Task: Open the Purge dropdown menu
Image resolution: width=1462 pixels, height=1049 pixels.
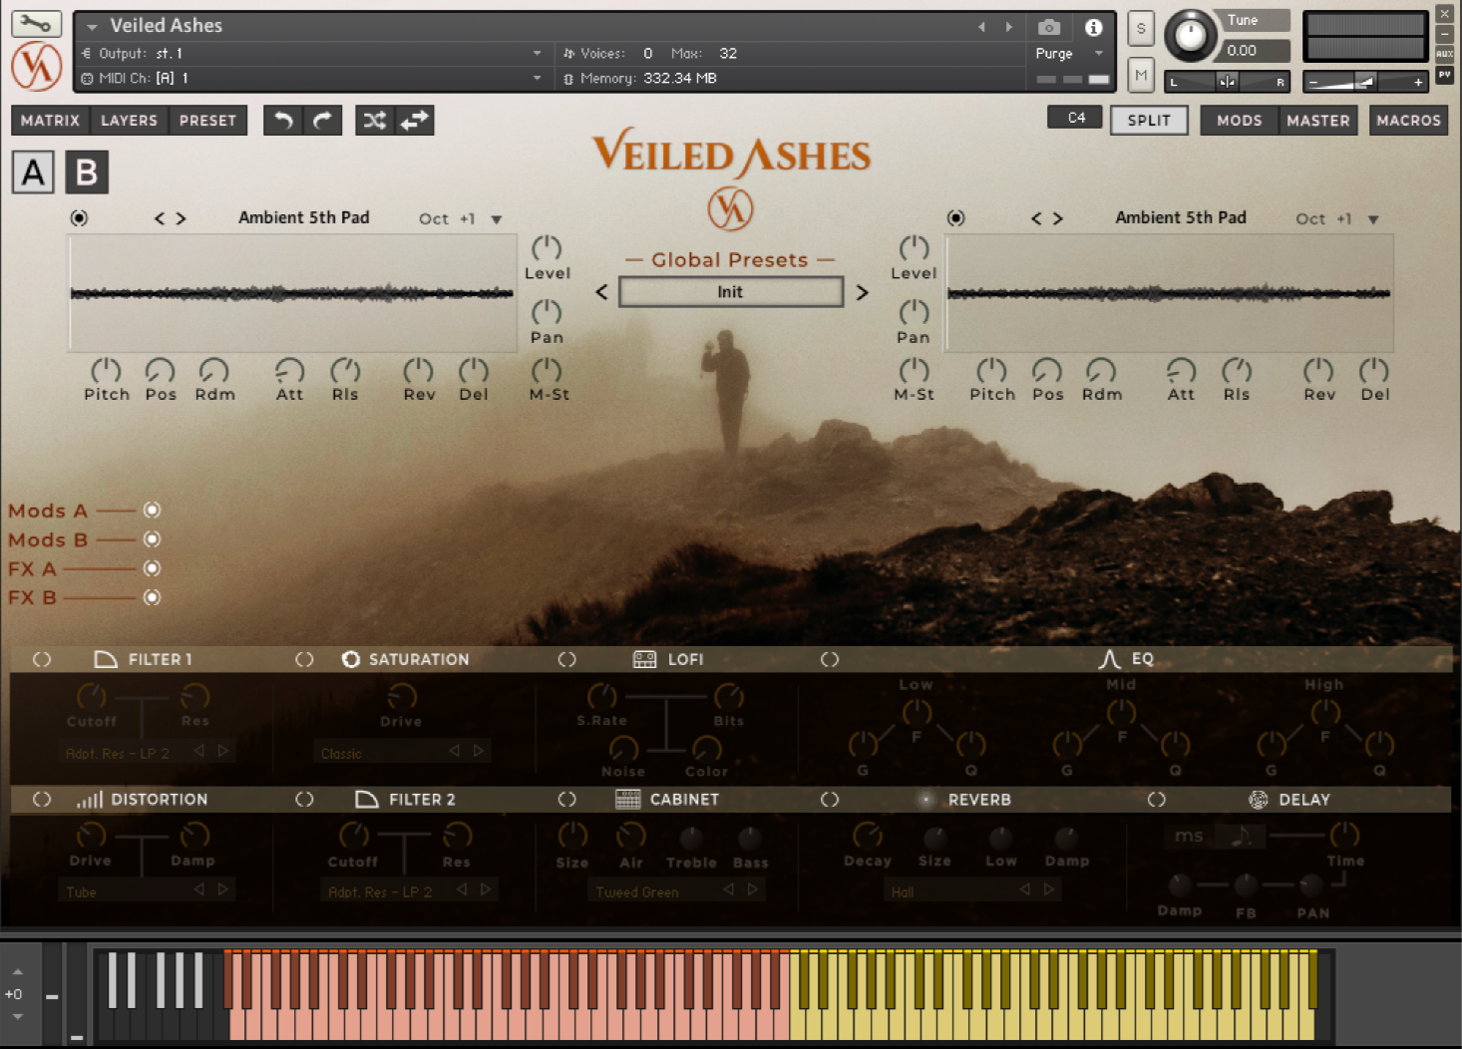Action: coord(1069,53)
